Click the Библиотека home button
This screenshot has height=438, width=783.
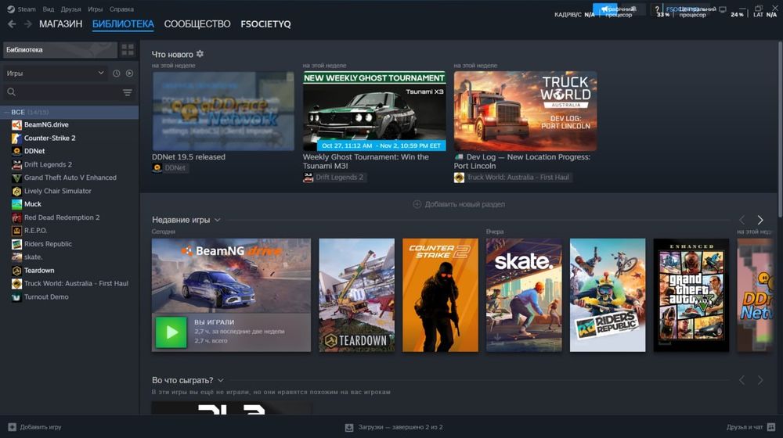point(60,50)
